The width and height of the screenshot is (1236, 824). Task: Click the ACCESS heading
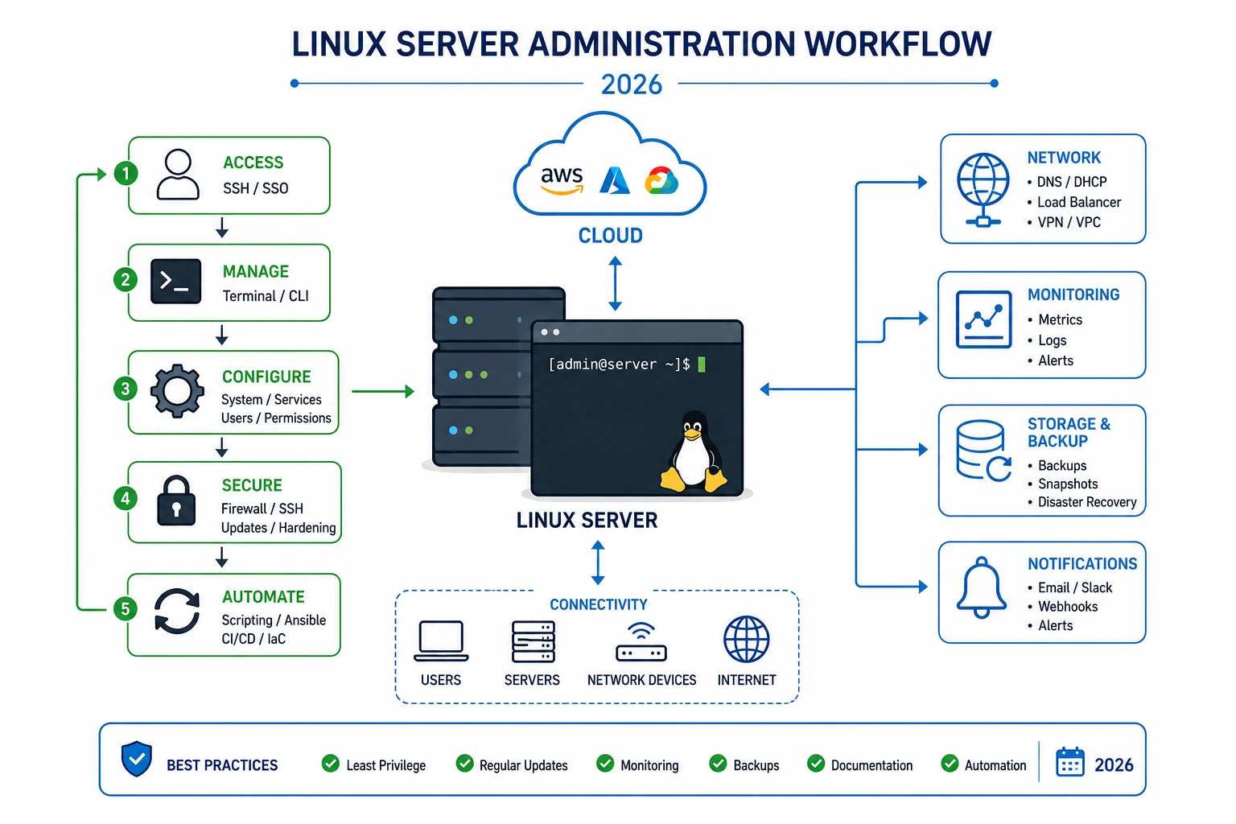click(253, 163)
